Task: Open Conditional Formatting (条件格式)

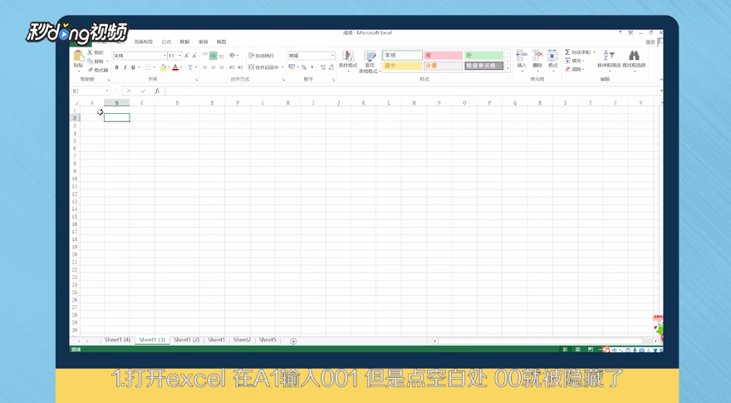Action: [348, 60]
